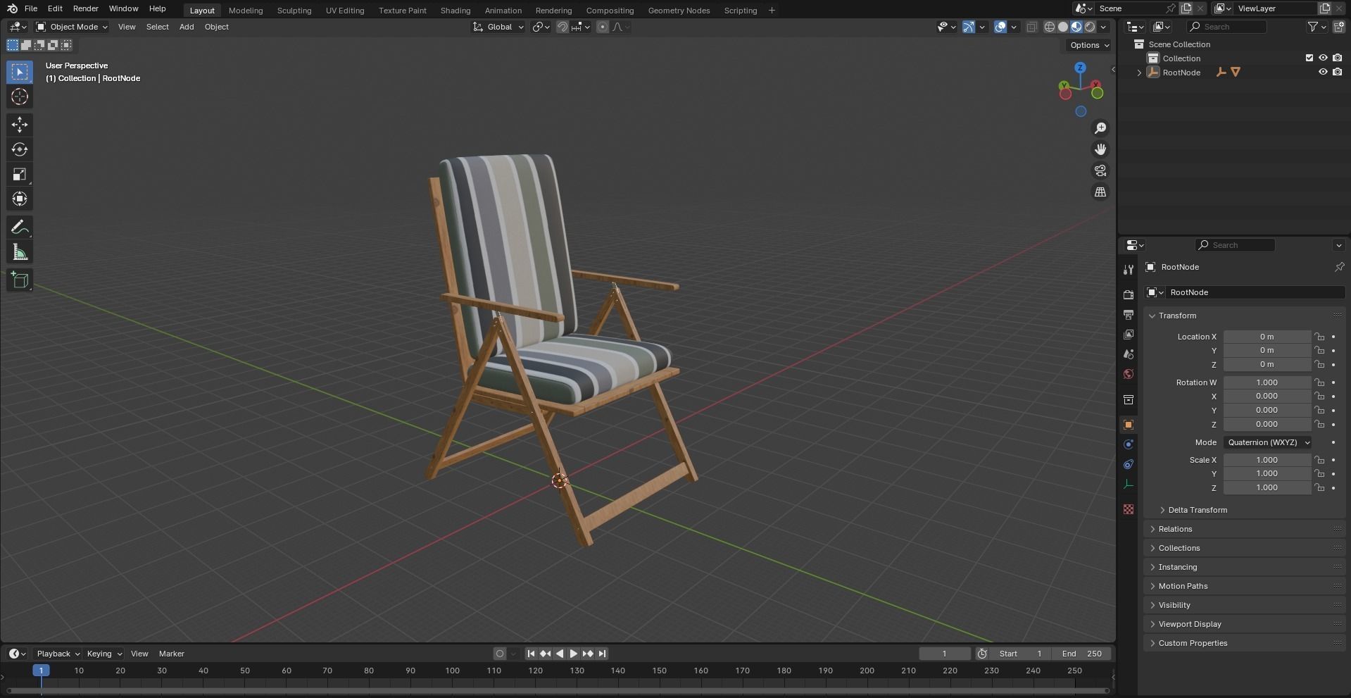Toggle proportional editing
Viewport: 1351px width, 698px height.
point(603,27)
